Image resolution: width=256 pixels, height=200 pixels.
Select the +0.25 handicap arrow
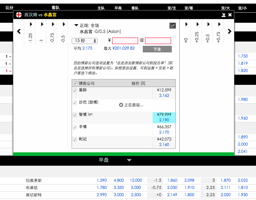(197, 24)
